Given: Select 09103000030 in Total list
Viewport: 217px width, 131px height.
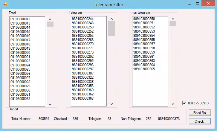Looking at the screenshot, I should tap(20, 90).
